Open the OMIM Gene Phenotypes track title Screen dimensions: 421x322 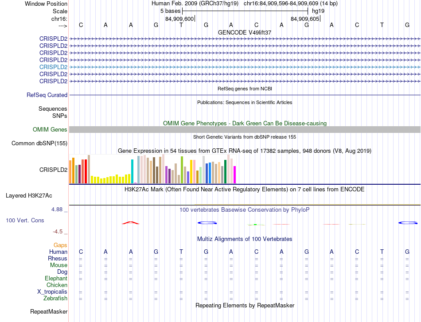[x=245, y=123]
